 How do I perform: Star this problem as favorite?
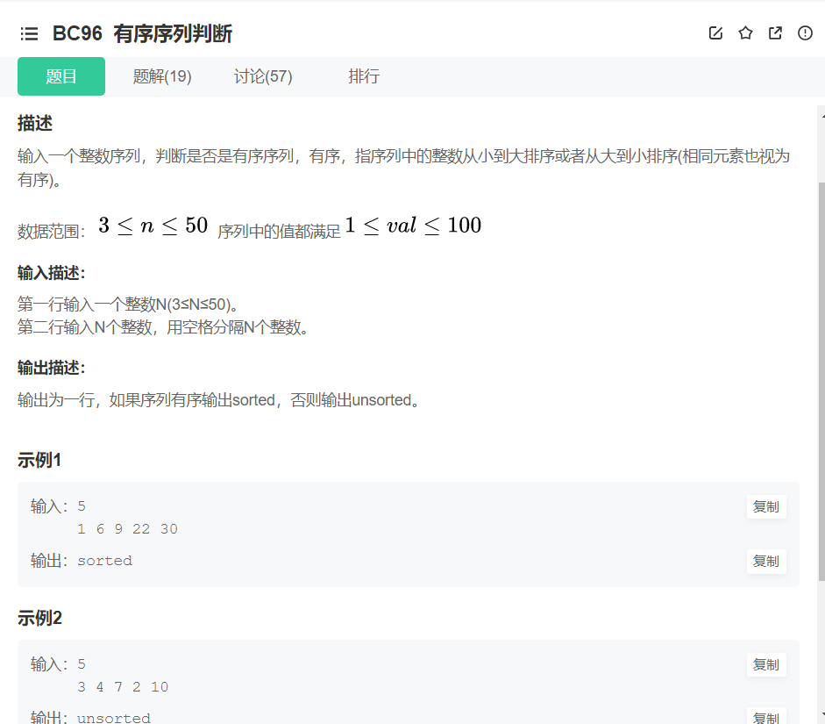pos(745,32)
